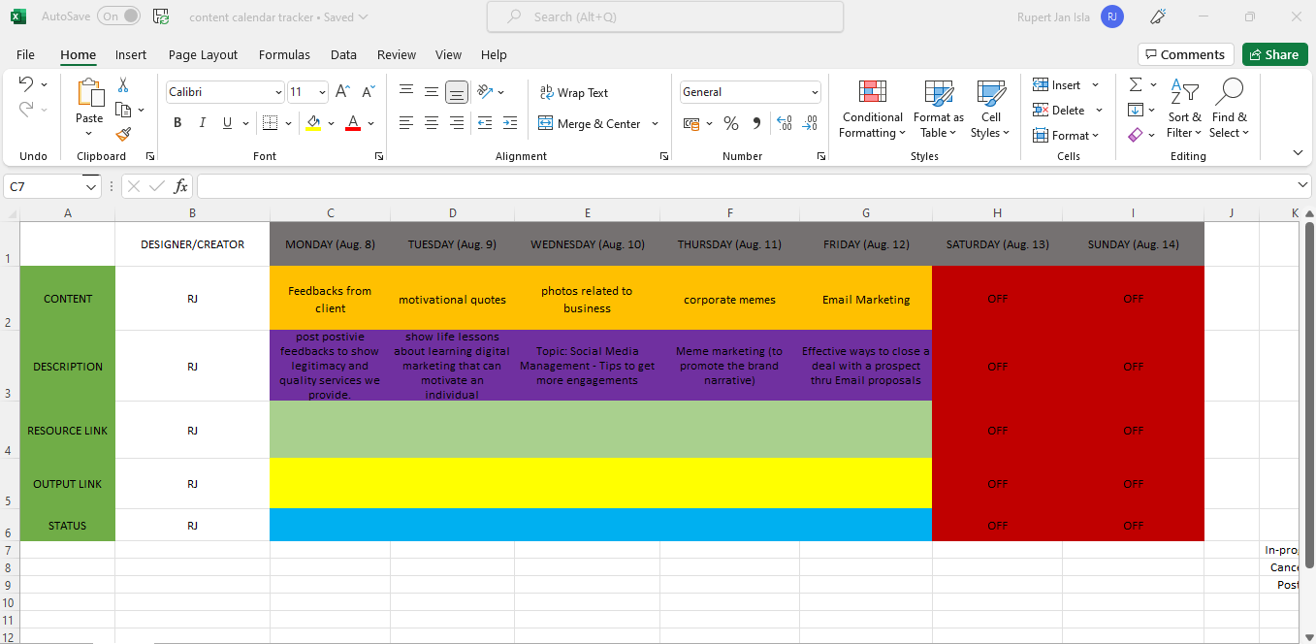Open Conditional Formatting menu
This screenshot has width=1316, height=644.
coord(872,110)
